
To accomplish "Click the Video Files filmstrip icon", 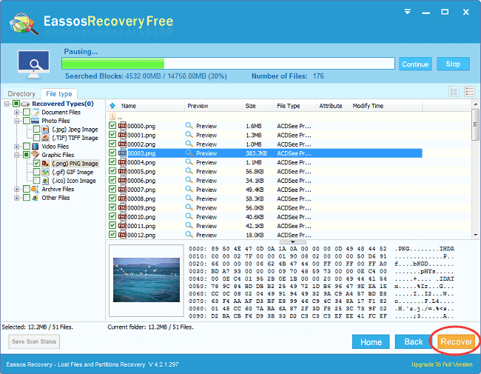I will click(x=36, y=147).
